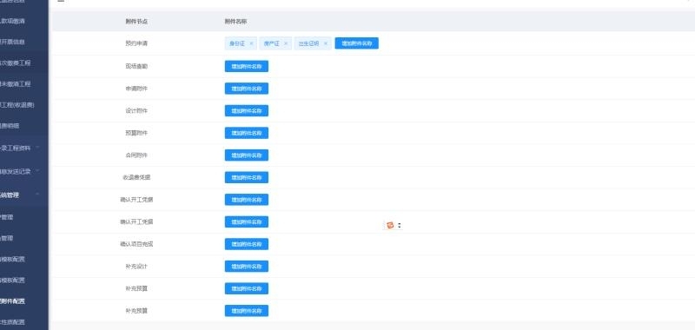Select the 补充设计 node label
Viewport: 695px width, 330px height.
tap(136, 267)
